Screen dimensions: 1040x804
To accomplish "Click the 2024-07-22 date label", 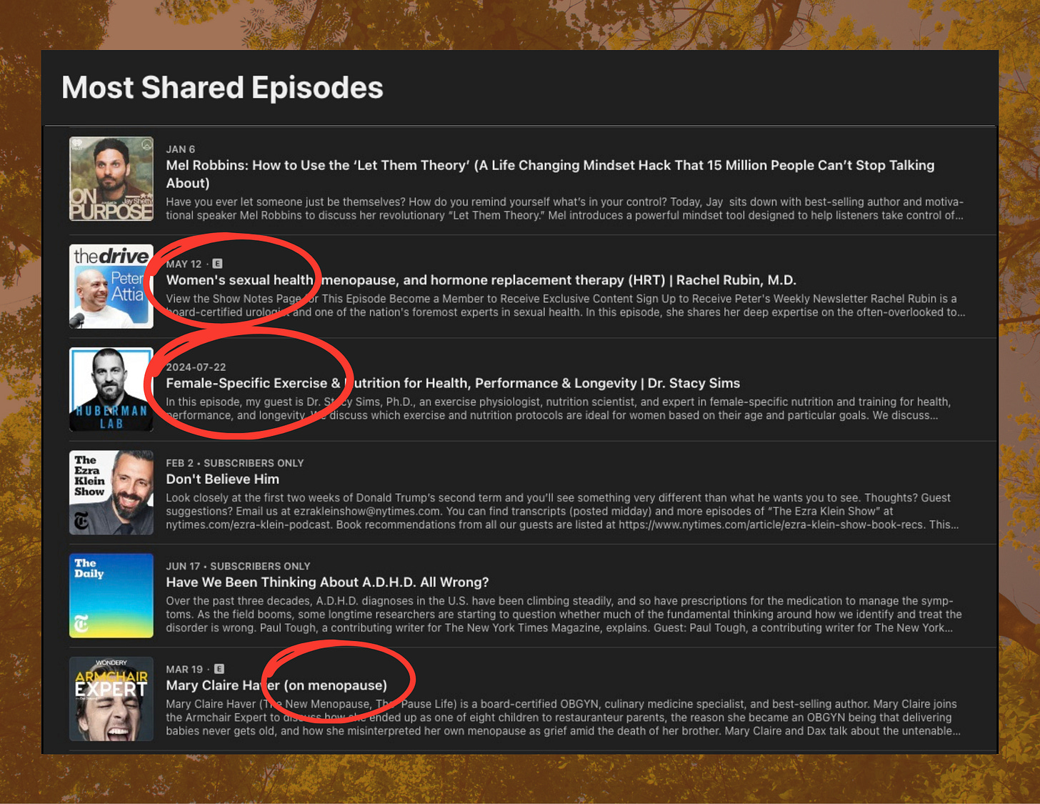I will tap(196, 367).
